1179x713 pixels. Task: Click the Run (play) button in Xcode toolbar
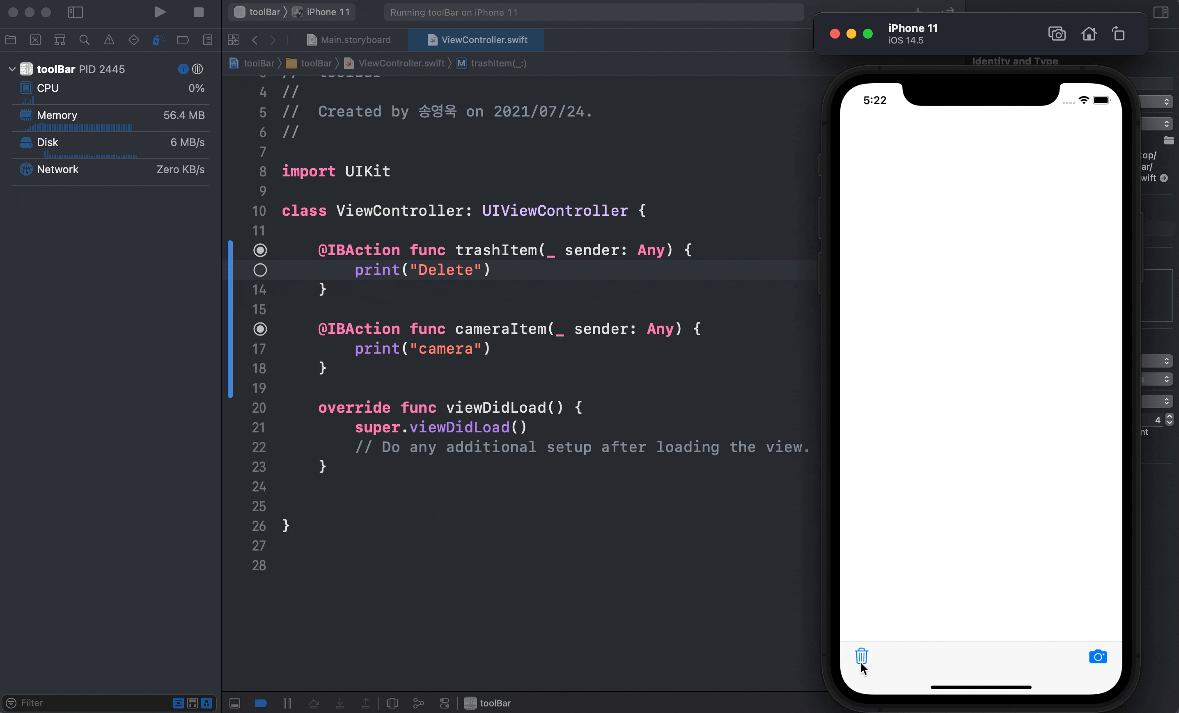160,12
